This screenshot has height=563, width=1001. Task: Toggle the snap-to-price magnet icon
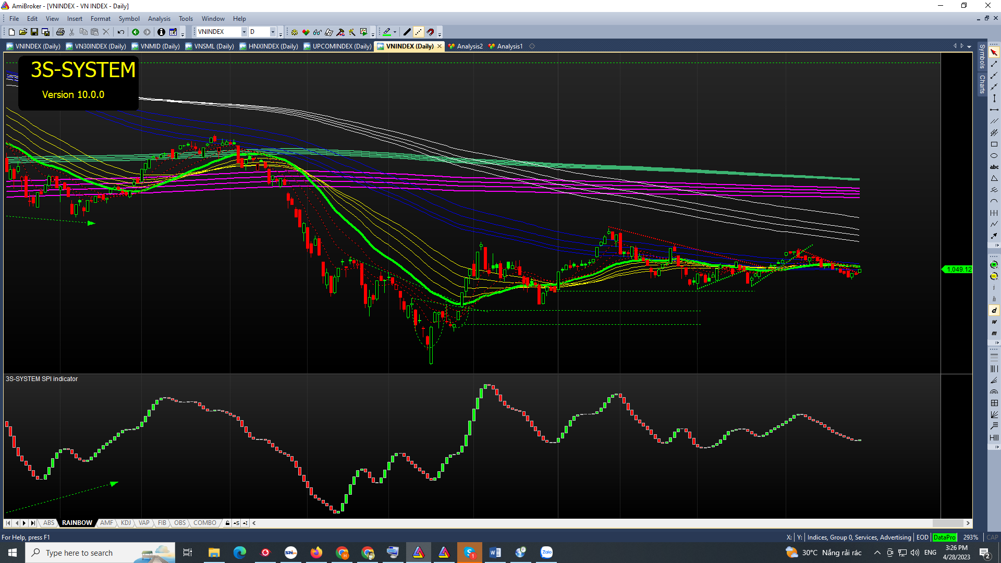click(431, 32)
